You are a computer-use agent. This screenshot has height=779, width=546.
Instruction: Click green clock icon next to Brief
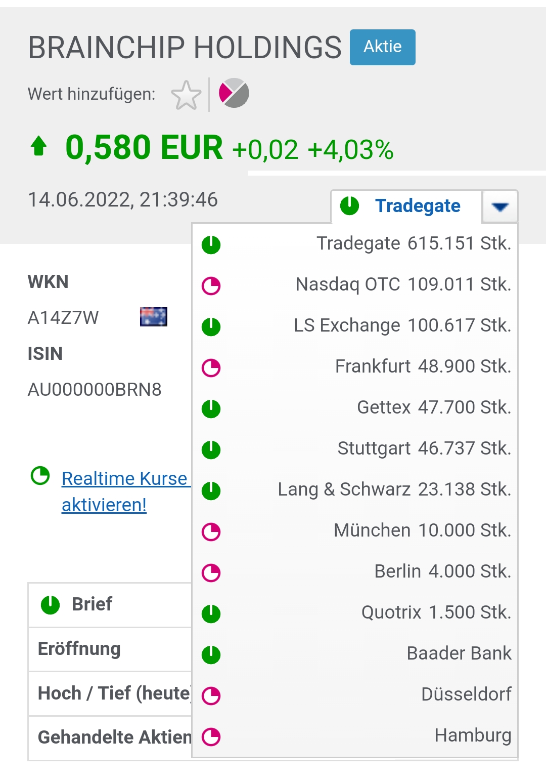(x=51, y=604)
